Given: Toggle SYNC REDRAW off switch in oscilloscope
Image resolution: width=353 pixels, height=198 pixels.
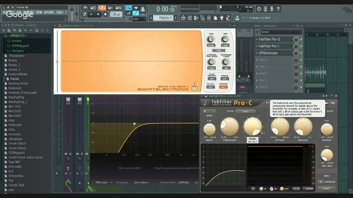Looking at the screenshot, I should (212, 79).
